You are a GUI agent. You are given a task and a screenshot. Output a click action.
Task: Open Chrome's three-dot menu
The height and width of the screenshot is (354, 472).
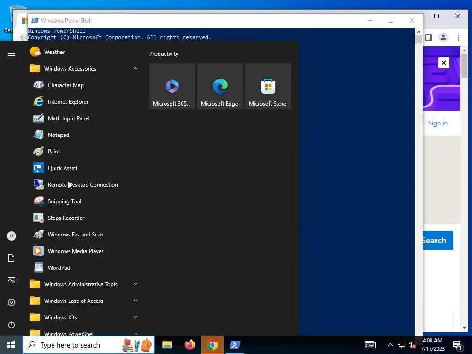click(458, 37)
